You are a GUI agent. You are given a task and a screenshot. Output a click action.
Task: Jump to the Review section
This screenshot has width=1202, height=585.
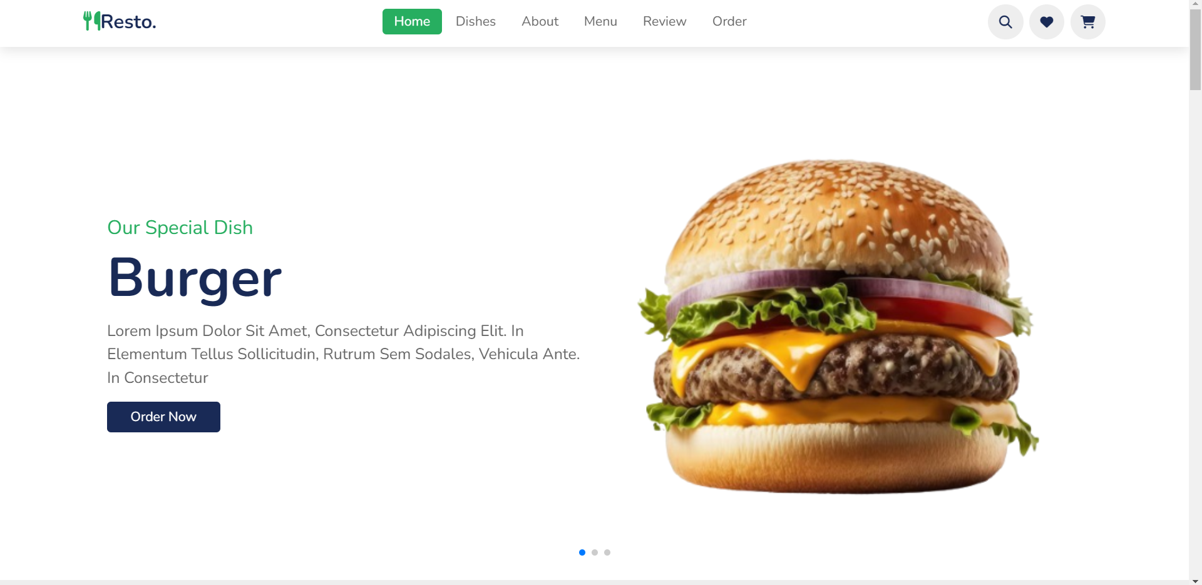(x=665, y=21)
